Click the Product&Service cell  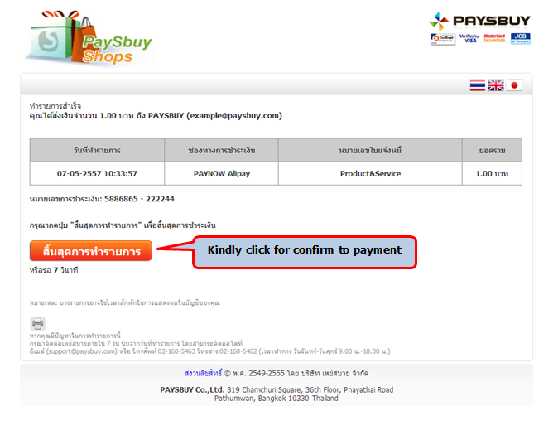click(370, 174)
